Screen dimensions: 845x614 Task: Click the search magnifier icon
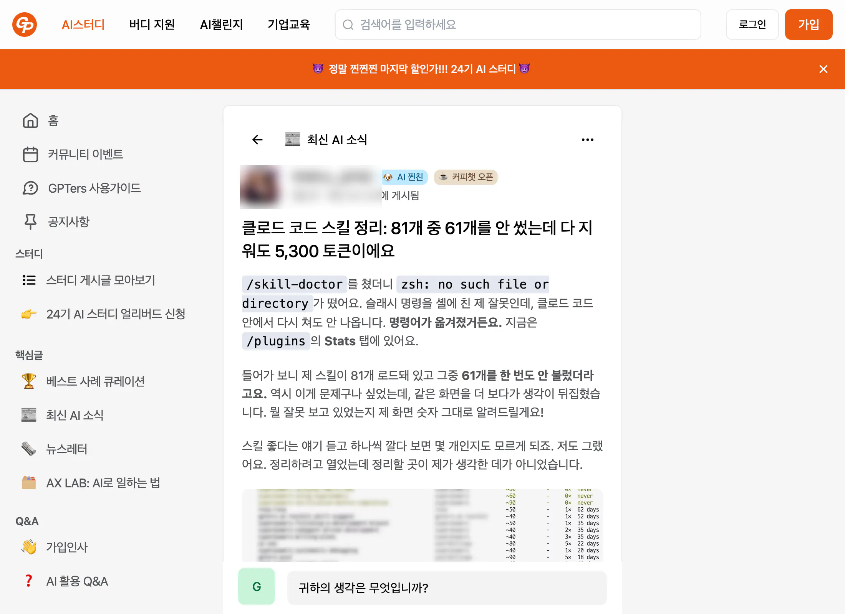(x=348, y=25)
